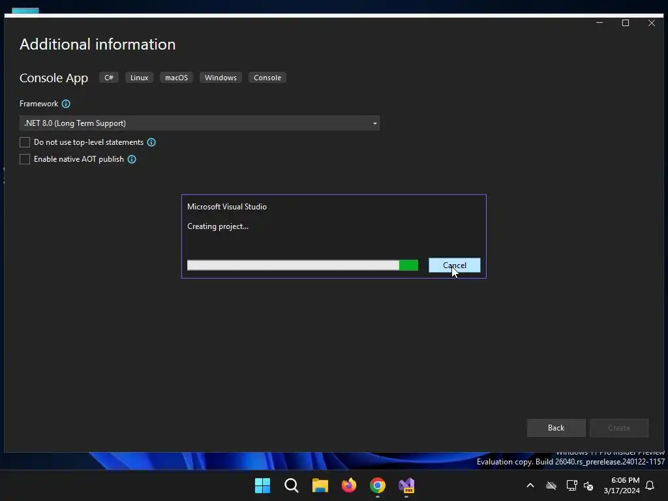Select the Windows tag

point(220,78)
